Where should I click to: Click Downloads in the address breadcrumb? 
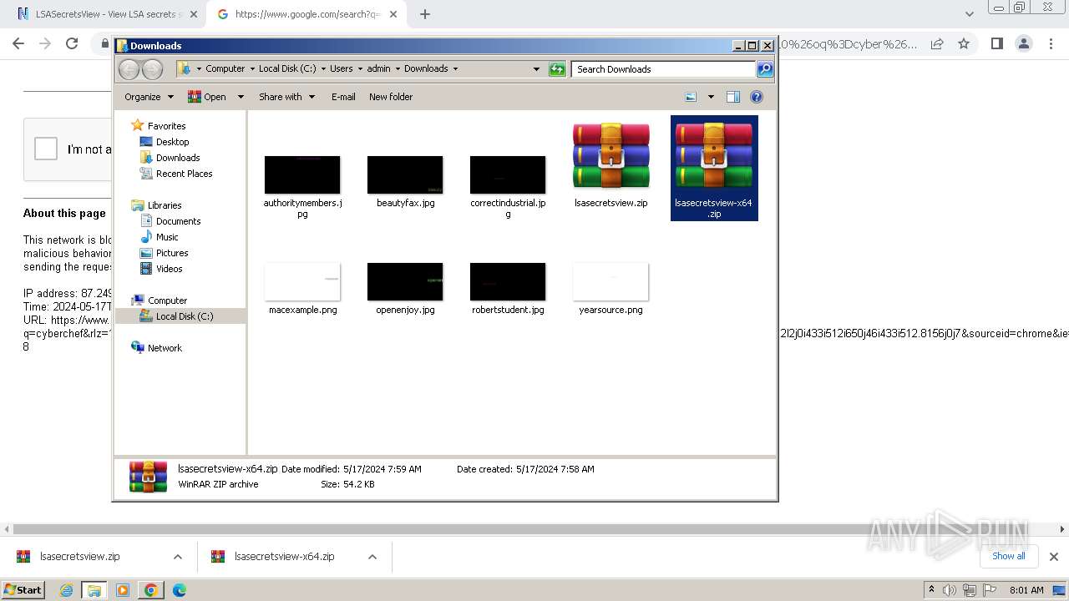pos(426,68)
